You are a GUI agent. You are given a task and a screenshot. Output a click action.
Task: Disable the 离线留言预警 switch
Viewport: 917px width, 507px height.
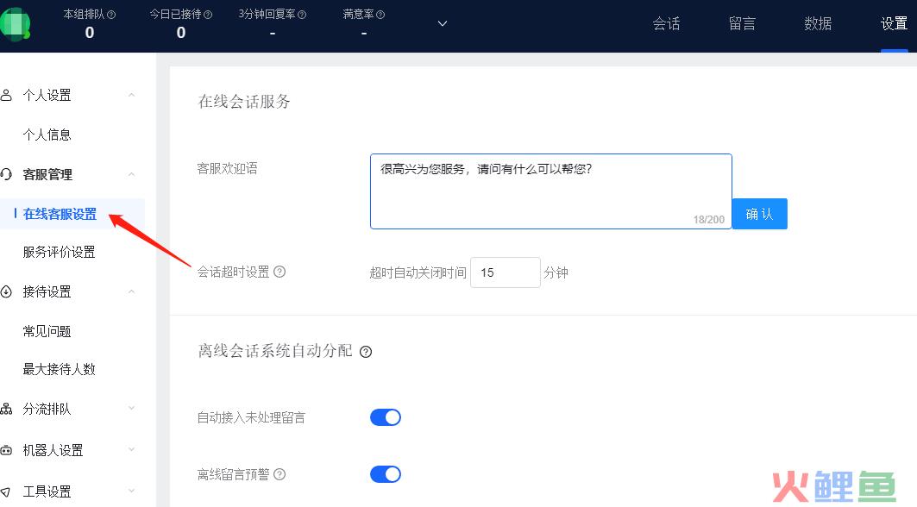(386, 474)
